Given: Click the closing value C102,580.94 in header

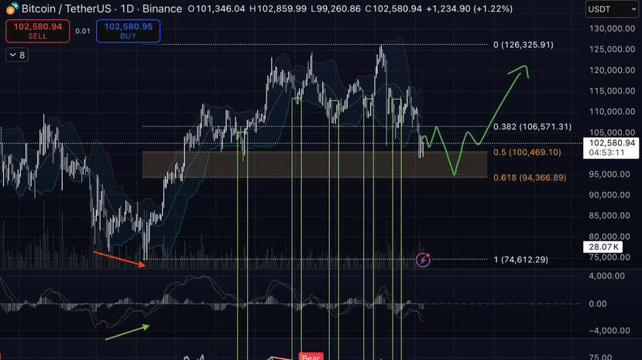Looking at the screenshot, I should point(393,9).
